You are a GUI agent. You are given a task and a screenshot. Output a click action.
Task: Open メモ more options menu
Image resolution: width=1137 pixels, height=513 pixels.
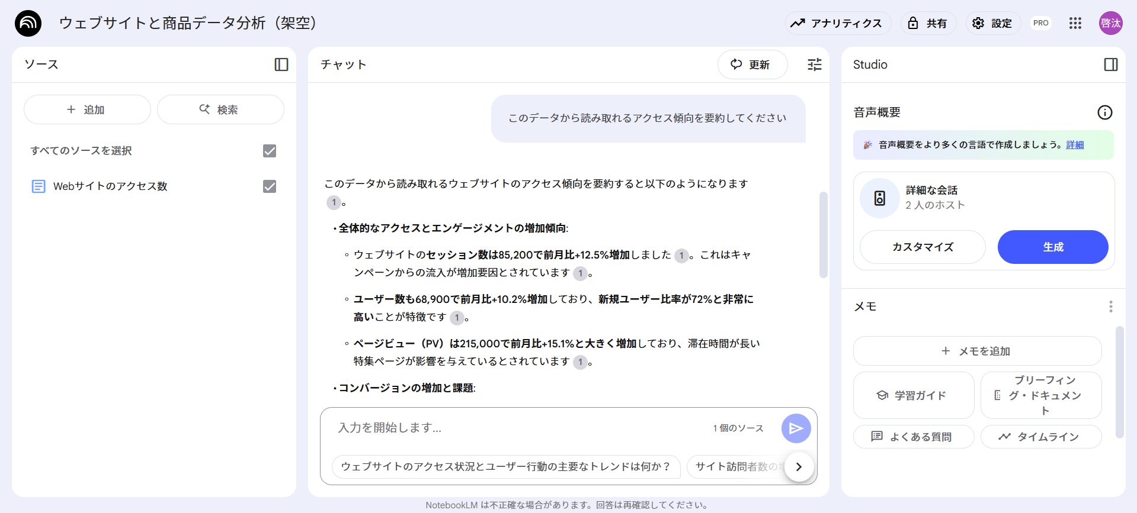point(1111,306)
